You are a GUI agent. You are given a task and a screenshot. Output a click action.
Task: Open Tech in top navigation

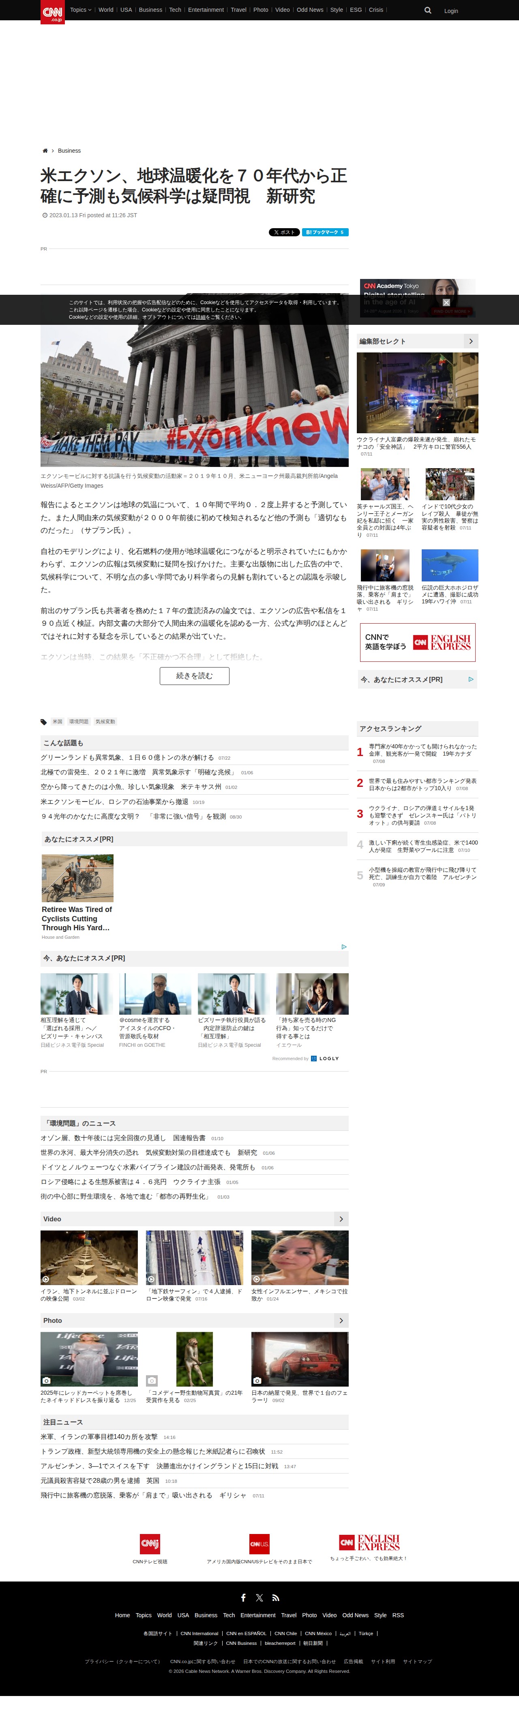point(175,10)
